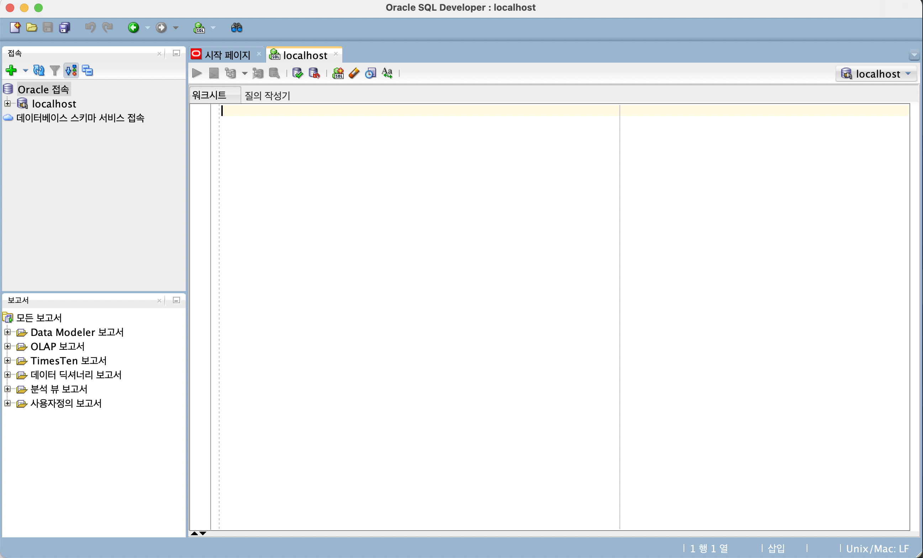Close the 보고서 panel
Viewport: 923px width, 558px height.
[159, 301]
